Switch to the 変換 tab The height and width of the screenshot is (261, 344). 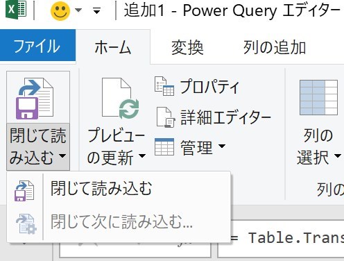(187, 47)
